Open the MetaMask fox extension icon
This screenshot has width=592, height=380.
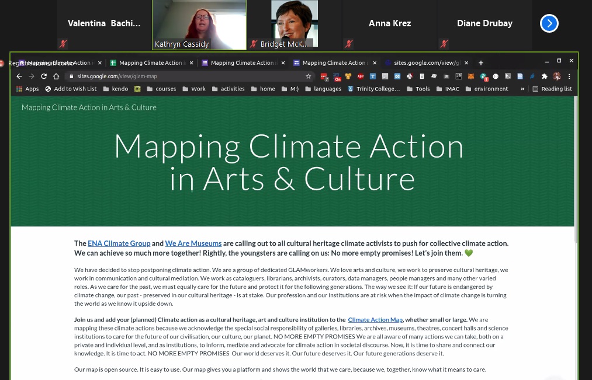tap(471, 76)
